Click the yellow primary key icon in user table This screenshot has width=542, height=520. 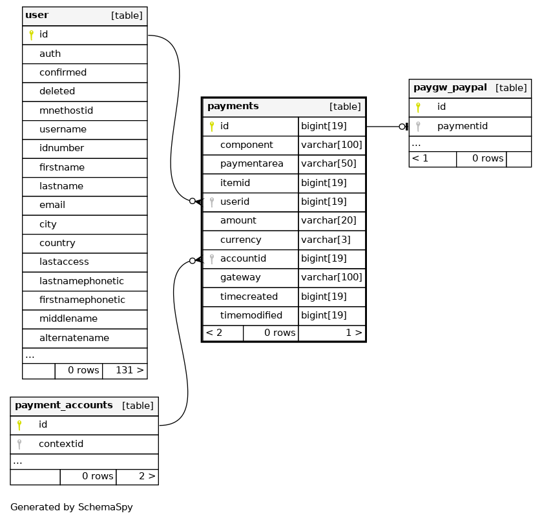click(x=30, y=35)
